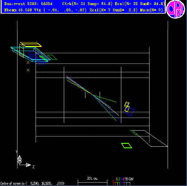Click the small yellow cluster boxes beside the right endcap
This screenshot has width=187, height=186.
point(127,107)
